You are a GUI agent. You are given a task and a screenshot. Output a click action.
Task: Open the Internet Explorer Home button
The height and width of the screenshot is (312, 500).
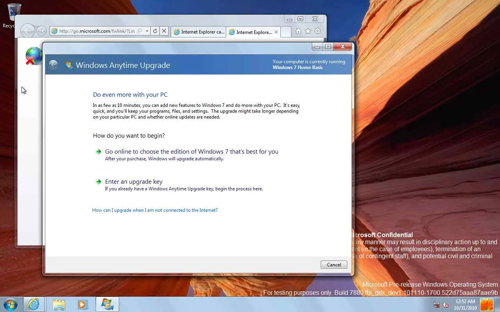[298, 31]
